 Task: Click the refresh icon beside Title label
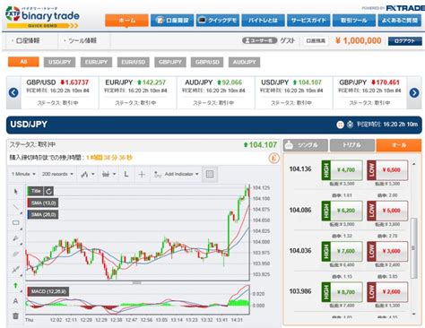click(x=48, y=191)
